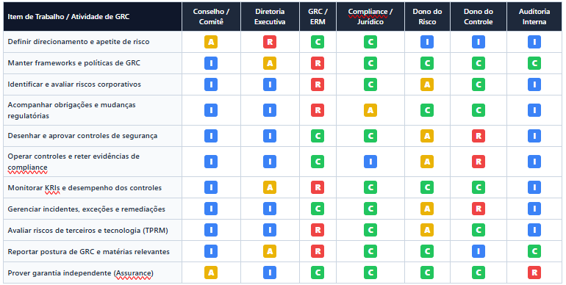Select 'Gerenciar incidentes, exceções e remediações' row label
Viewport: 566px width, 285px height.
click(86, 209)
